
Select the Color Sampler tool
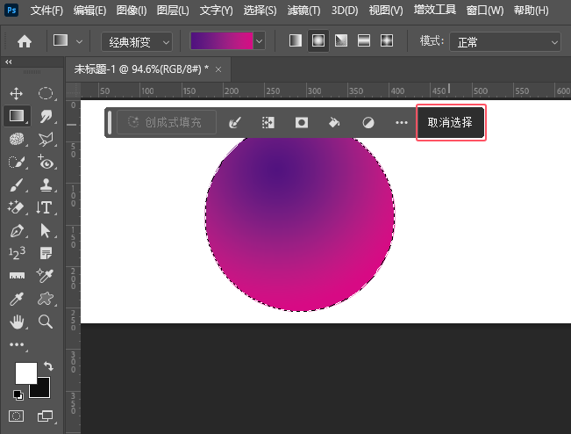45,276
